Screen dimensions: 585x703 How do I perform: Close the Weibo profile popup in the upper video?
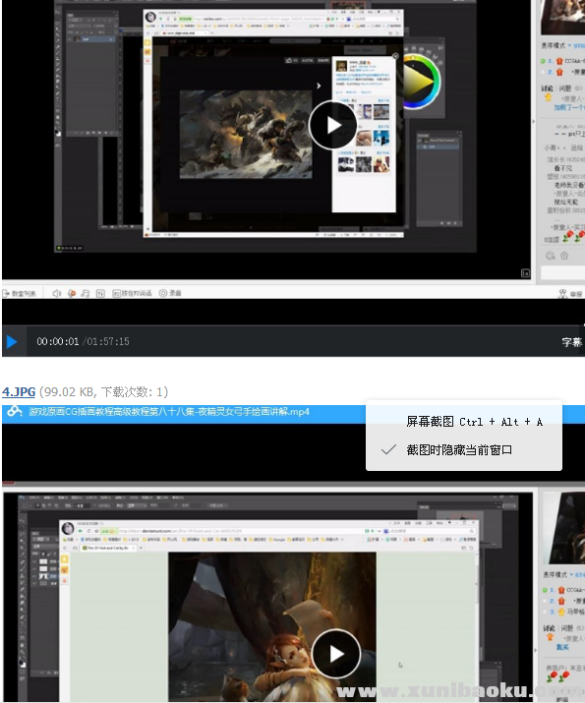[395, 56]
